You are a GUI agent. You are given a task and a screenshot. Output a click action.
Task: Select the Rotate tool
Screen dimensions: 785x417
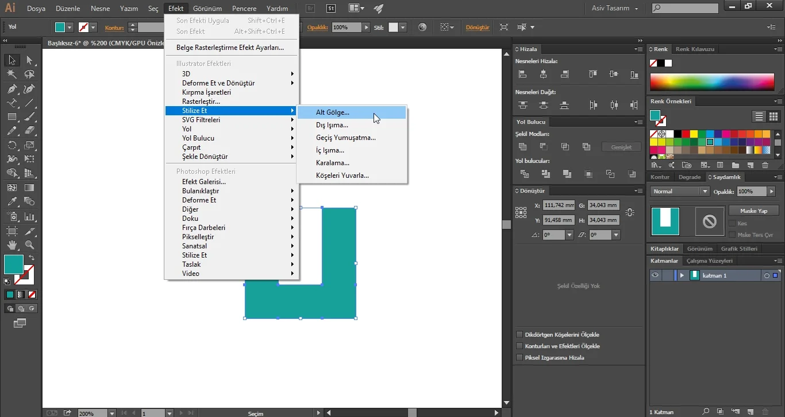pos(12,145)
